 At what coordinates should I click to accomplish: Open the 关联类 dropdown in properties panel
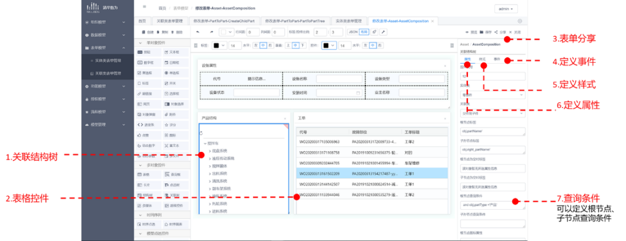[x=493, y=113]
